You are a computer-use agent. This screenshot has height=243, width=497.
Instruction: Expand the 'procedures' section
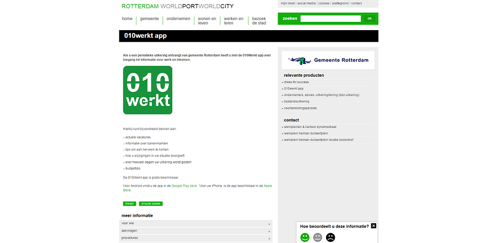point(196,238)
